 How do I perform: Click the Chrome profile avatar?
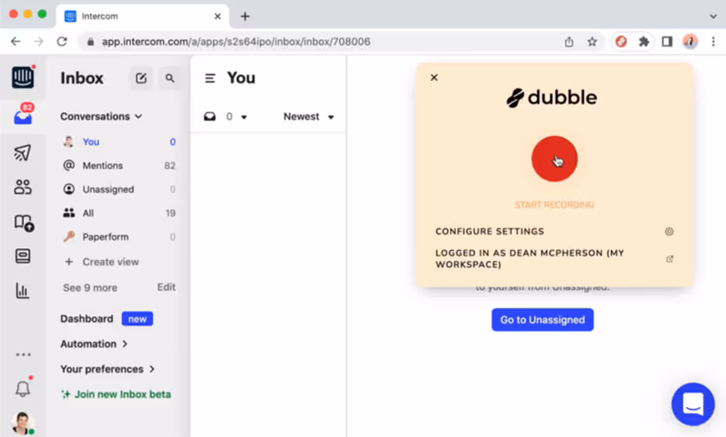[x=690, y=42]
